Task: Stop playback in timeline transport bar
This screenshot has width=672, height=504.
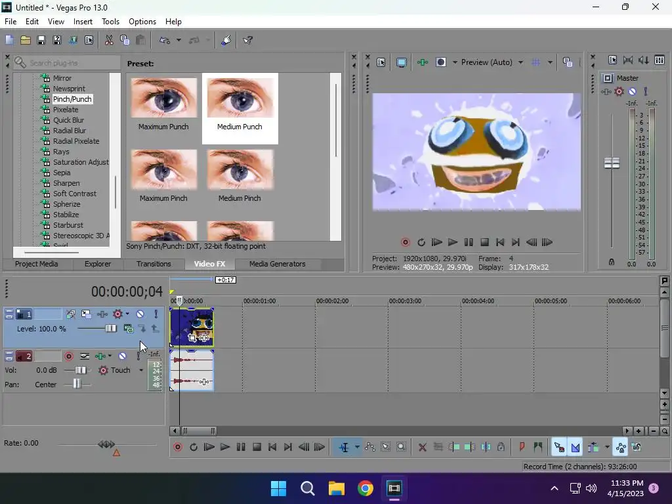Action: (257, 448)
